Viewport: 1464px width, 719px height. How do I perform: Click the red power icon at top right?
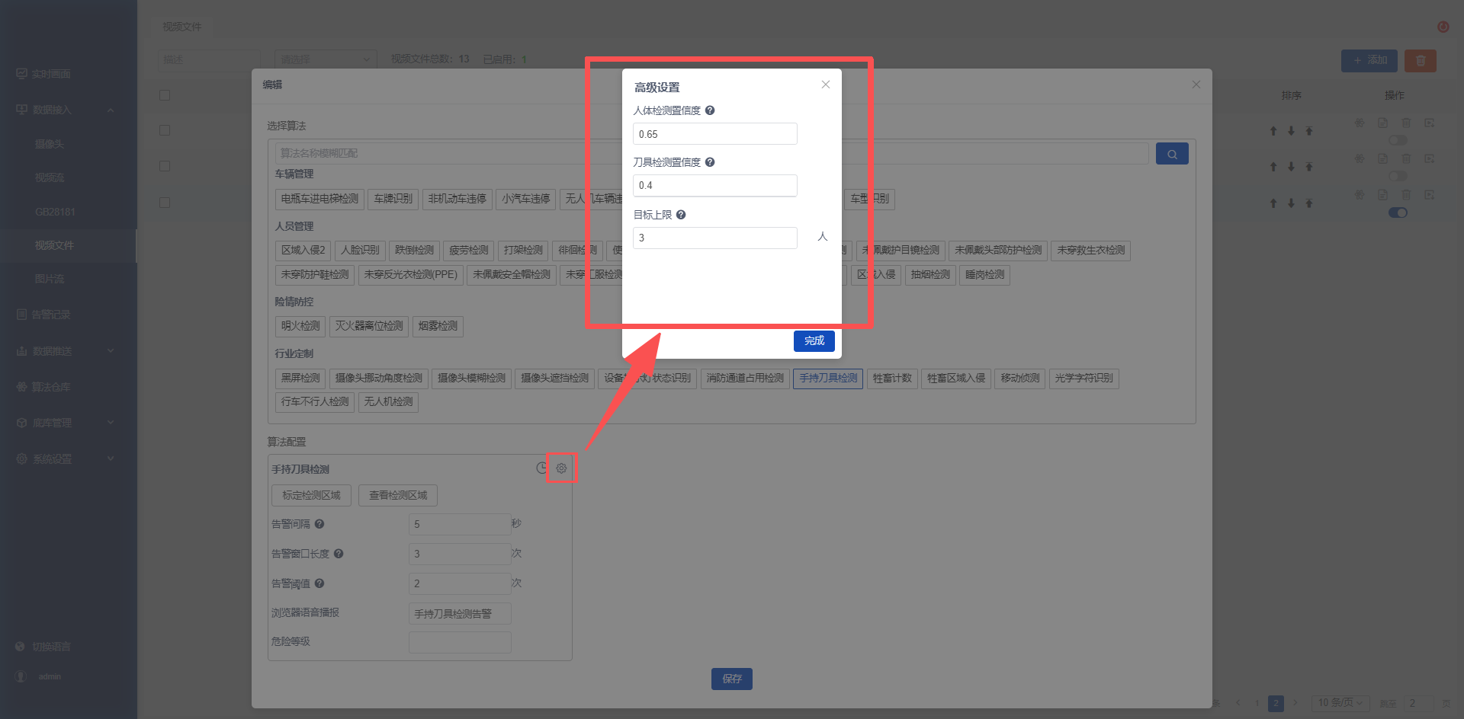click(1443, 27)
